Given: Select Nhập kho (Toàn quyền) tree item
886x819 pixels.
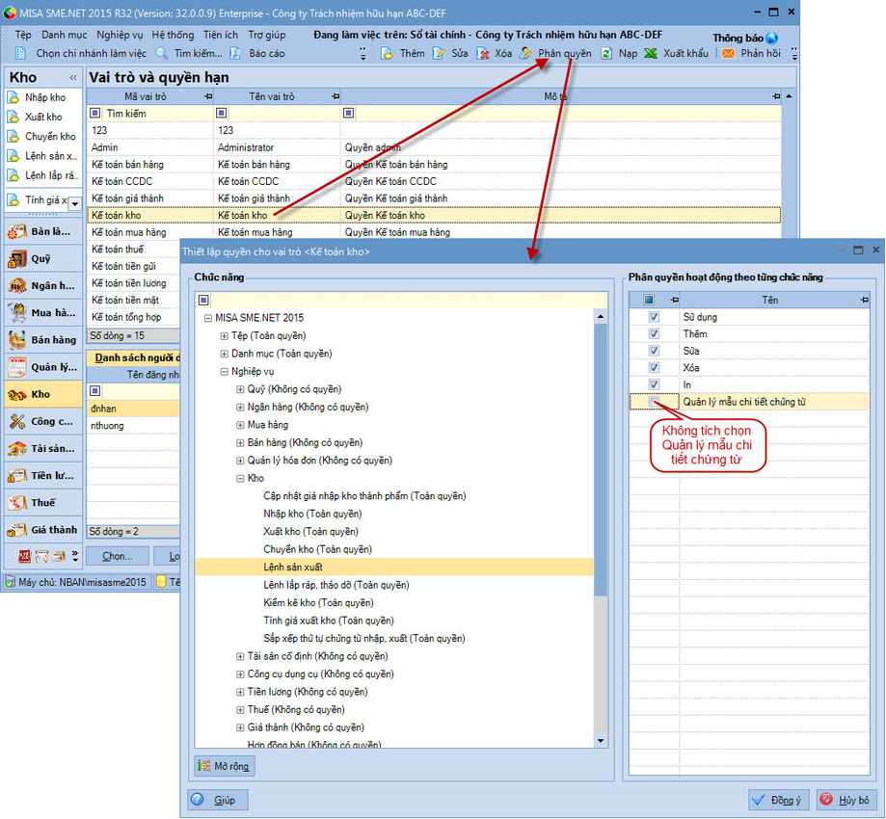Looking at the screenshot, I should pos(312,514).
